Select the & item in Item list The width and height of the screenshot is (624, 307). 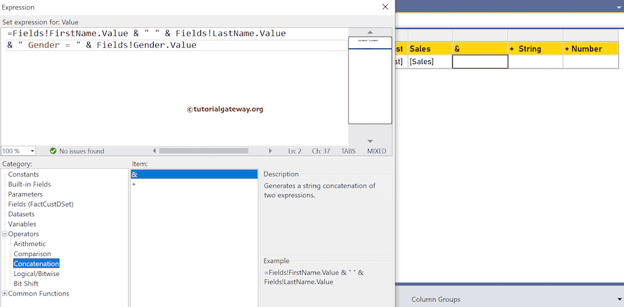pos(194,174)
